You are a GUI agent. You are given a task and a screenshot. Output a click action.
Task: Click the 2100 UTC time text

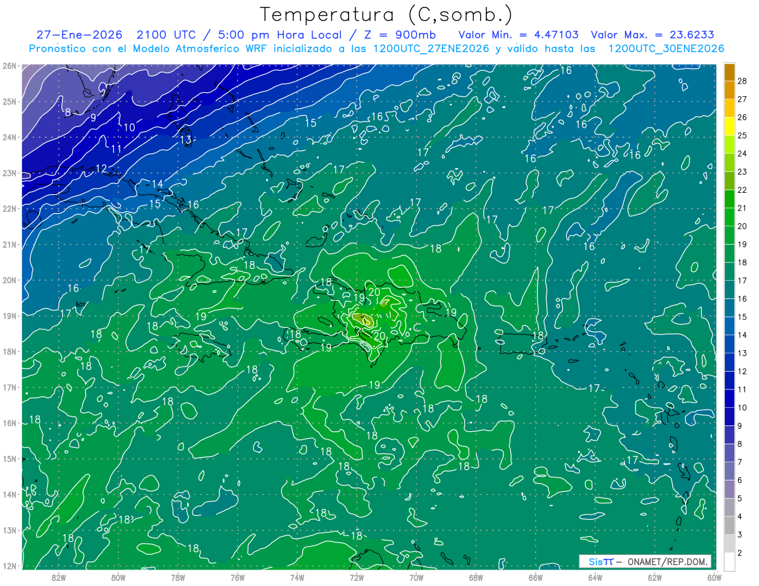click(166, 35)
